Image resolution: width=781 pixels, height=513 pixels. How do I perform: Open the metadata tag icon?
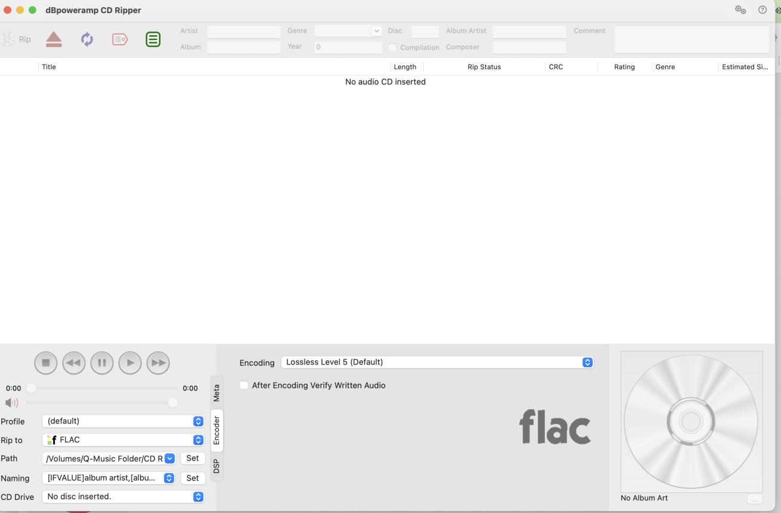point(120,40)
